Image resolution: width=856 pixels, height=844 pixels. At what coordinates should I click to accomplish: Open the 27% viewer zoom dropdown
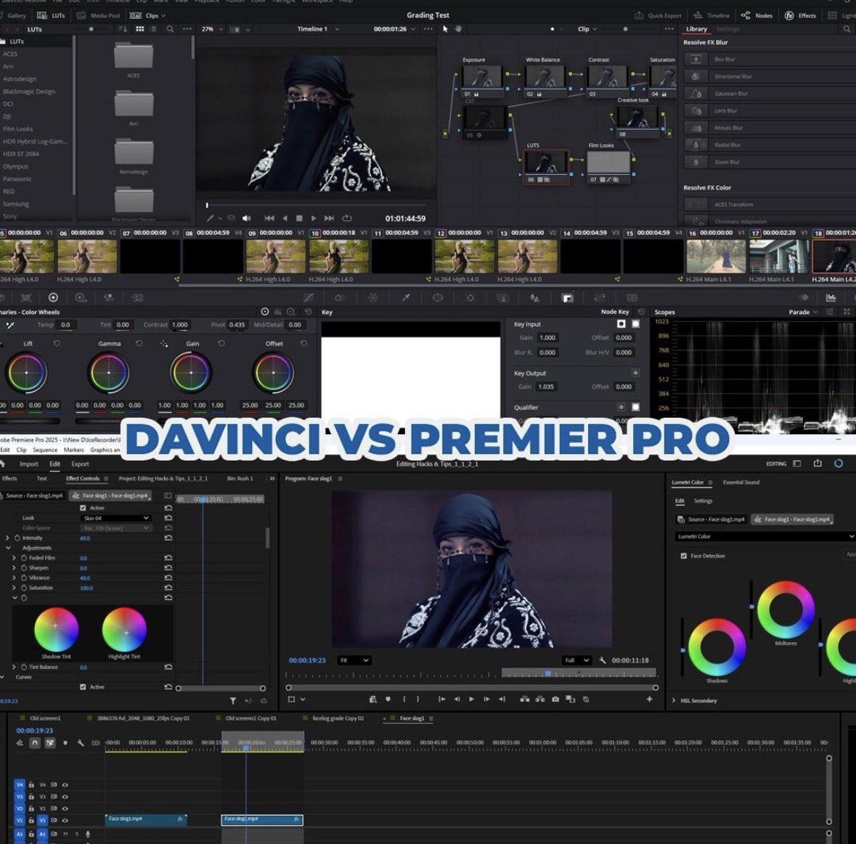212,29
